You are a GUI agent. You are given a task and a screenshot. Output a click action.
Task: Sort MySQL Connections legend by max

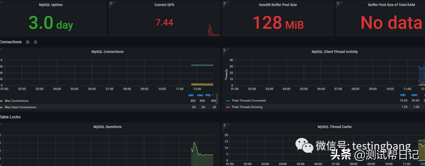coord(200,95)
